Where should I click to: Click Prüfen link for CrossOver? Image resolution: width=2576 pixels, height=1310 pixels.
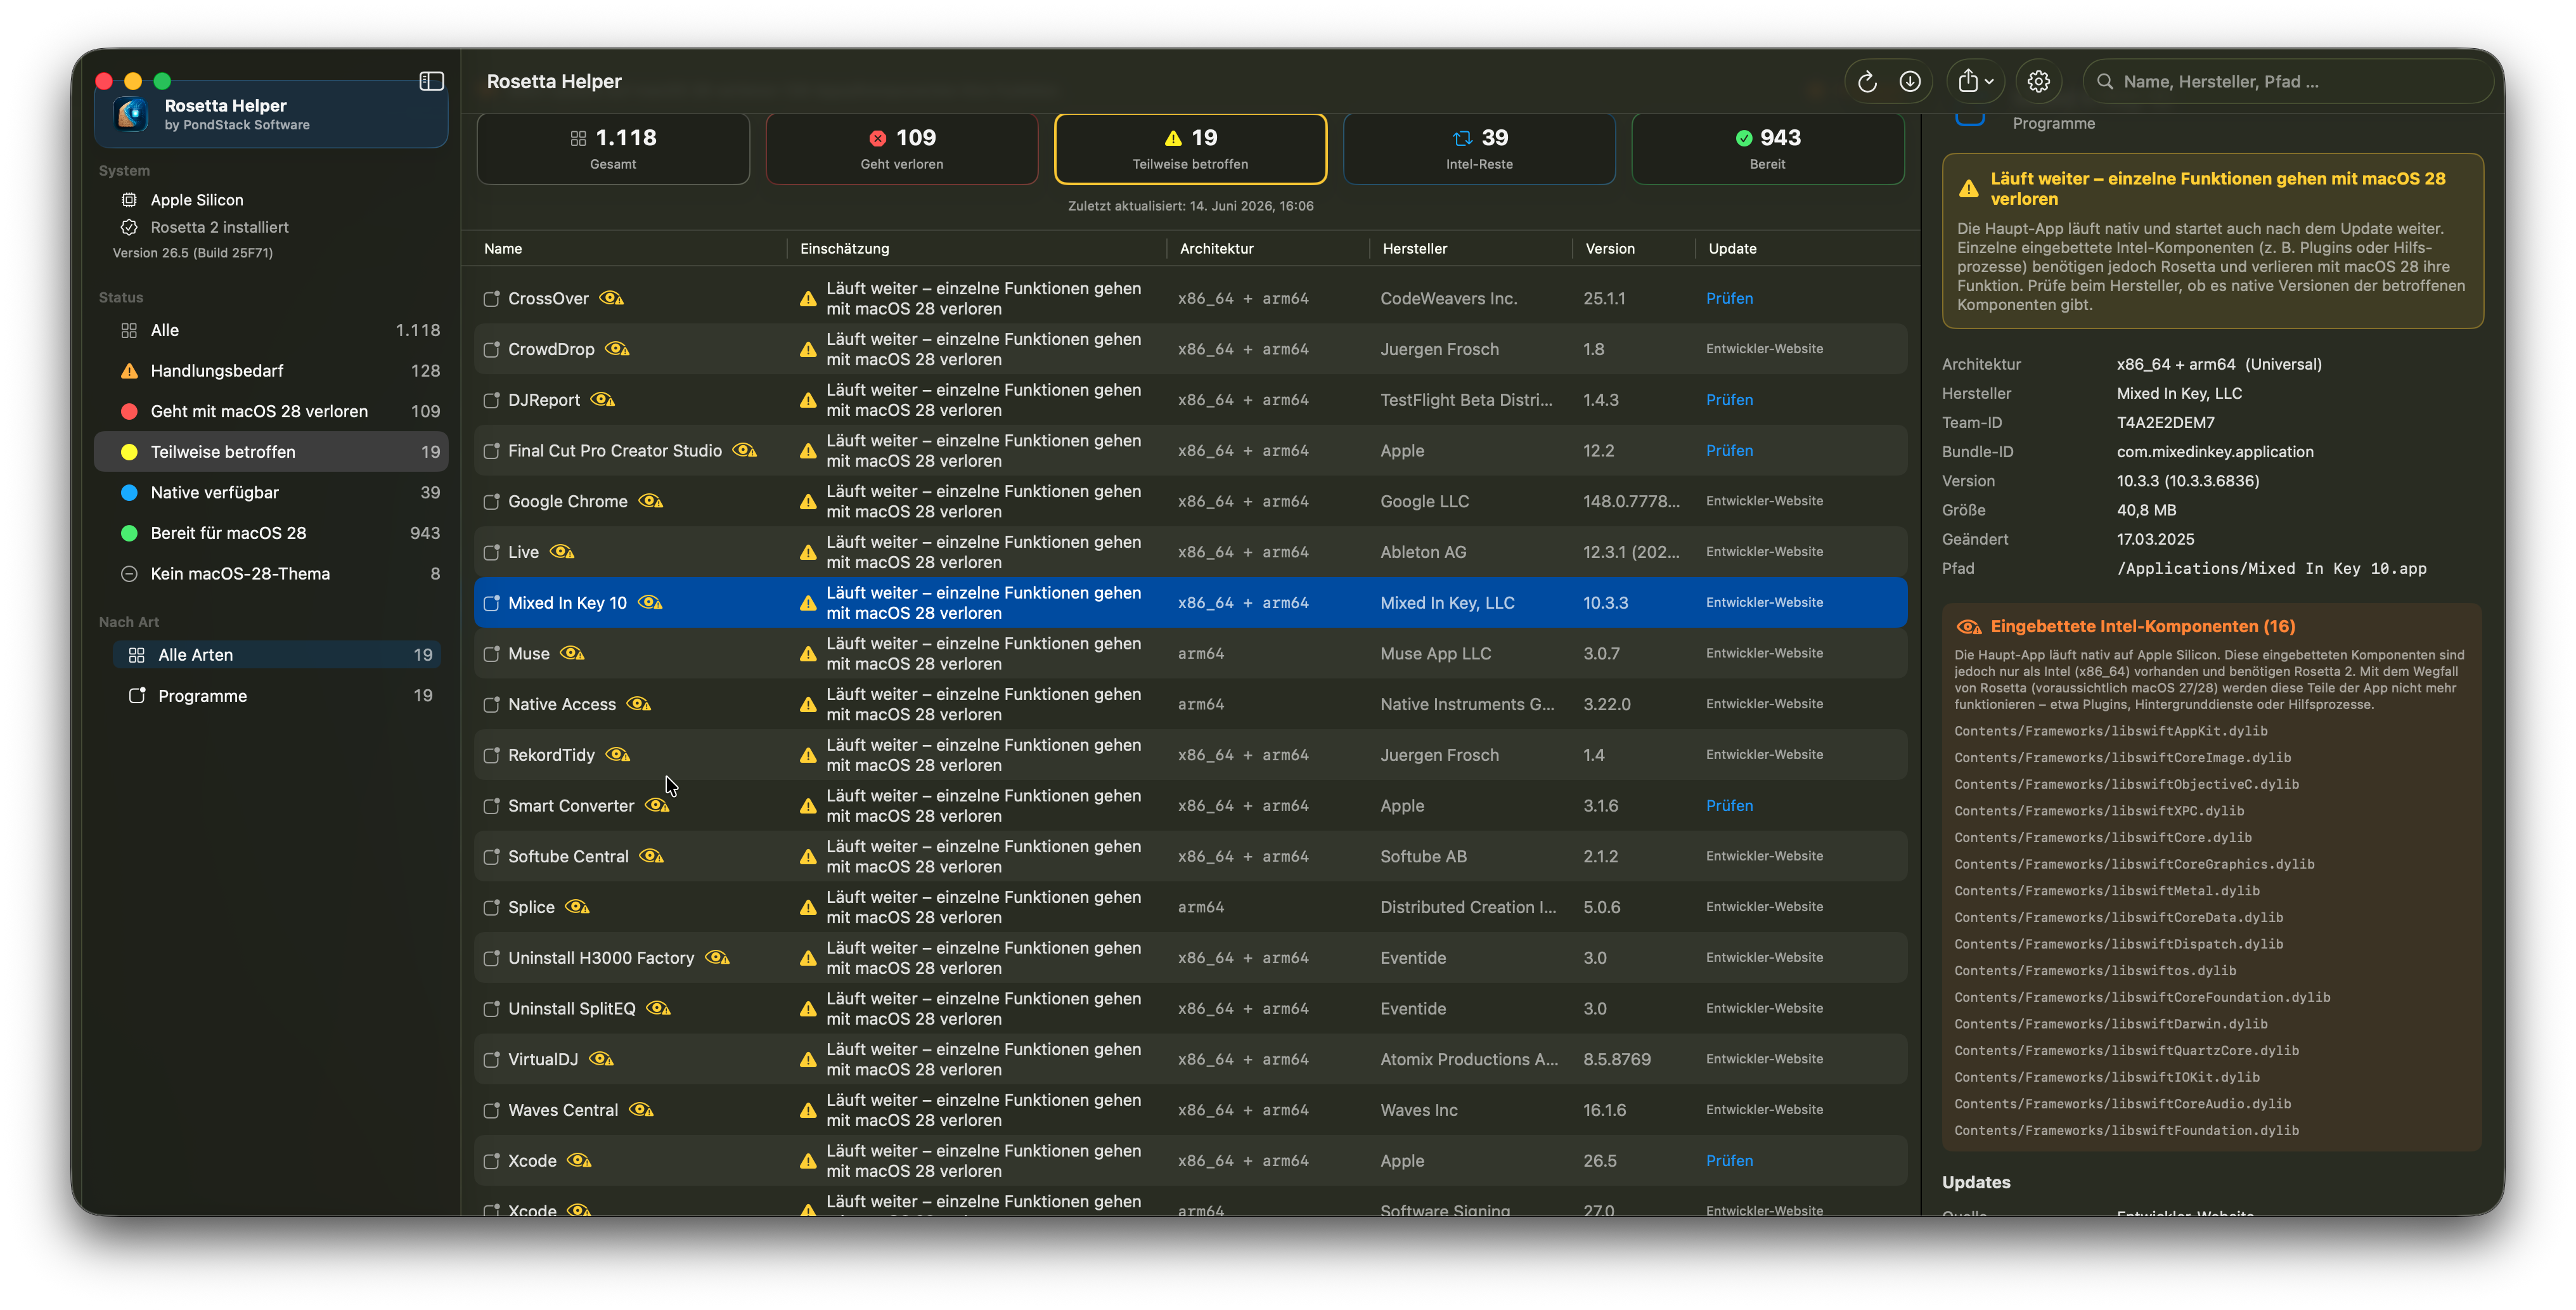[1729, 299]
